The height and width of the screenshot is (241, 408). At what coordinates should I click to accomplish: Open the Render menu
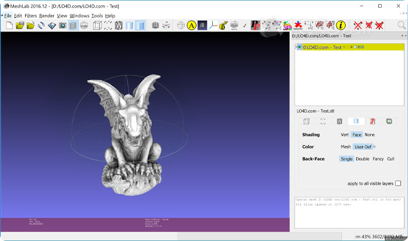click(47, 16)
